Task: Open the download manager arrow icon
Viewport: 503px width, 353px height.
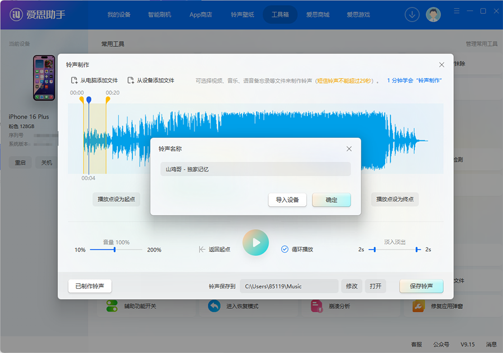Action: 412,14
